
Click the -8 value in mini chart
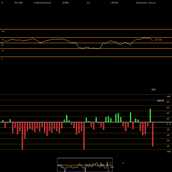click(x=110, y=163)
